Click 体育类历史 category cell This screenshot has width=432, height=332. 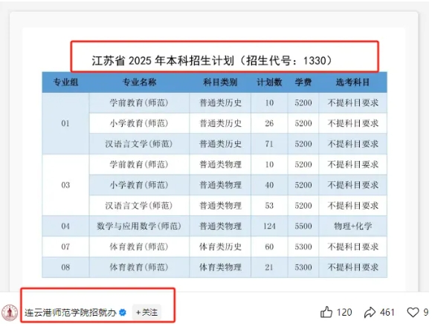(x=220, y=247)
